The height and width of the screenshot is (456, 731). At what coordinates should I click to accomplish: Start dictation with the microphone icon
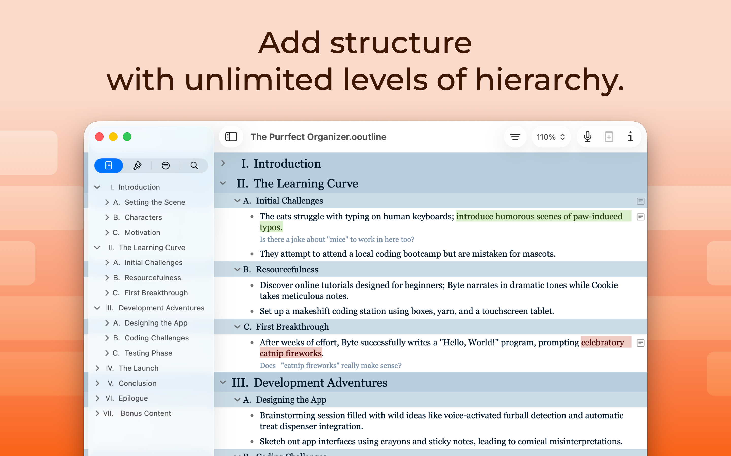588,137
